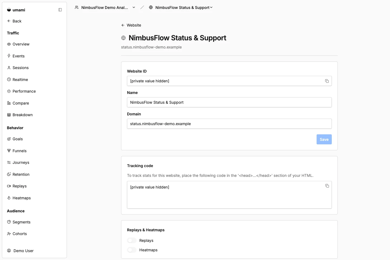Viewport: 390px width, 260px height.
Task: Click the globe icon beside page title
Action: pyautogui.click(x=123, y=38)
